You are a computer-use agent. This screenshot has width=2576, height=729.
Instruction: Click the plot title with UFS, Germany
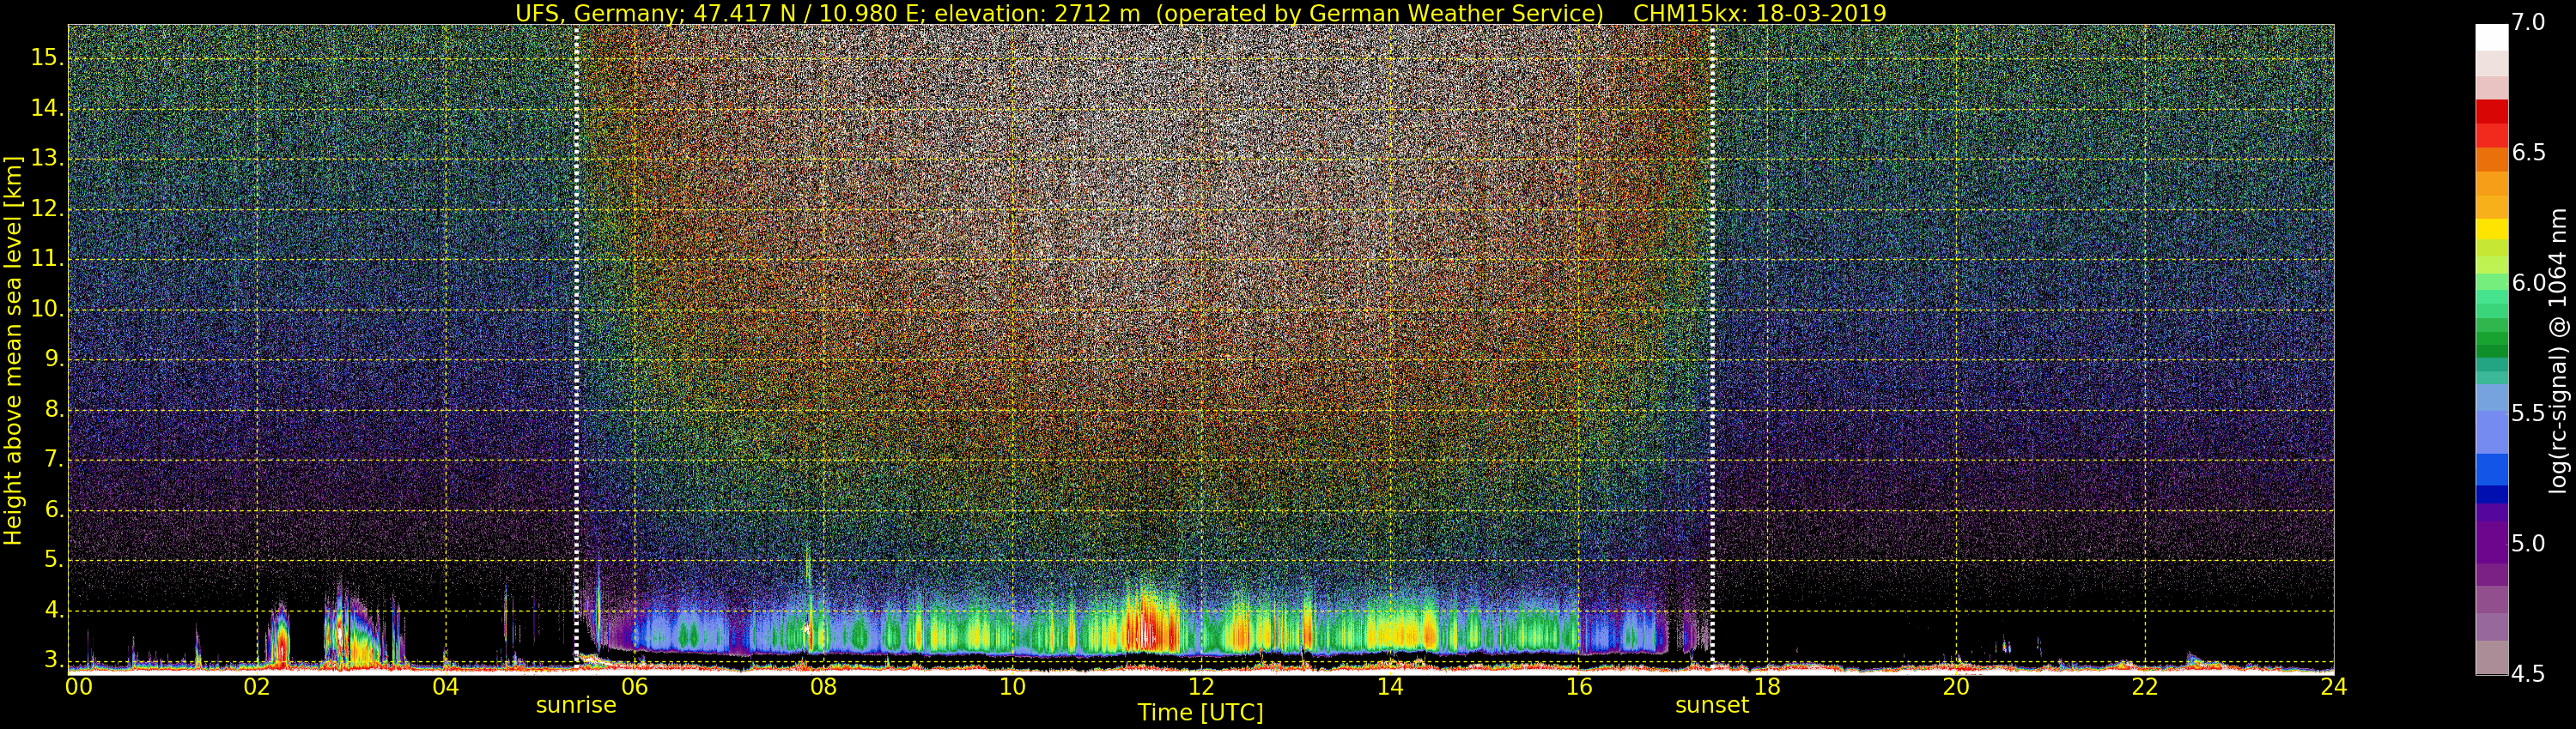point(1200,13)
